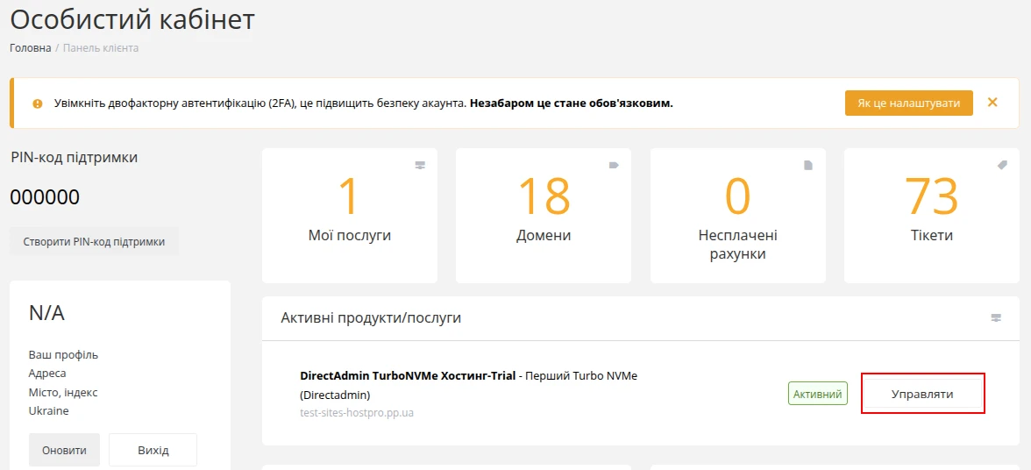Click 'Особистий кабінет' page title
Viewport: 1031px width, 470px height.
pos(132,19)
